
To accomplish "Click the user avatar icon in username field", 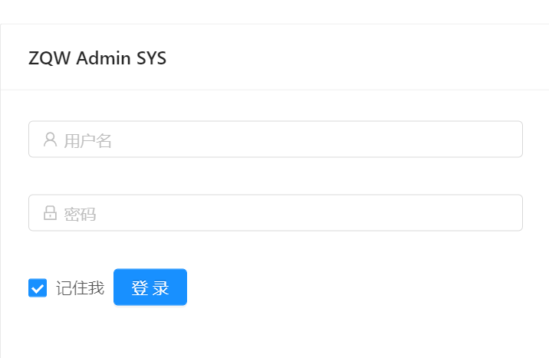I will pos(50,140).
